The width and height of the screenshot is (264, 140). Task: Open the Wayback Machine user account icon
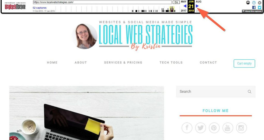248,2
